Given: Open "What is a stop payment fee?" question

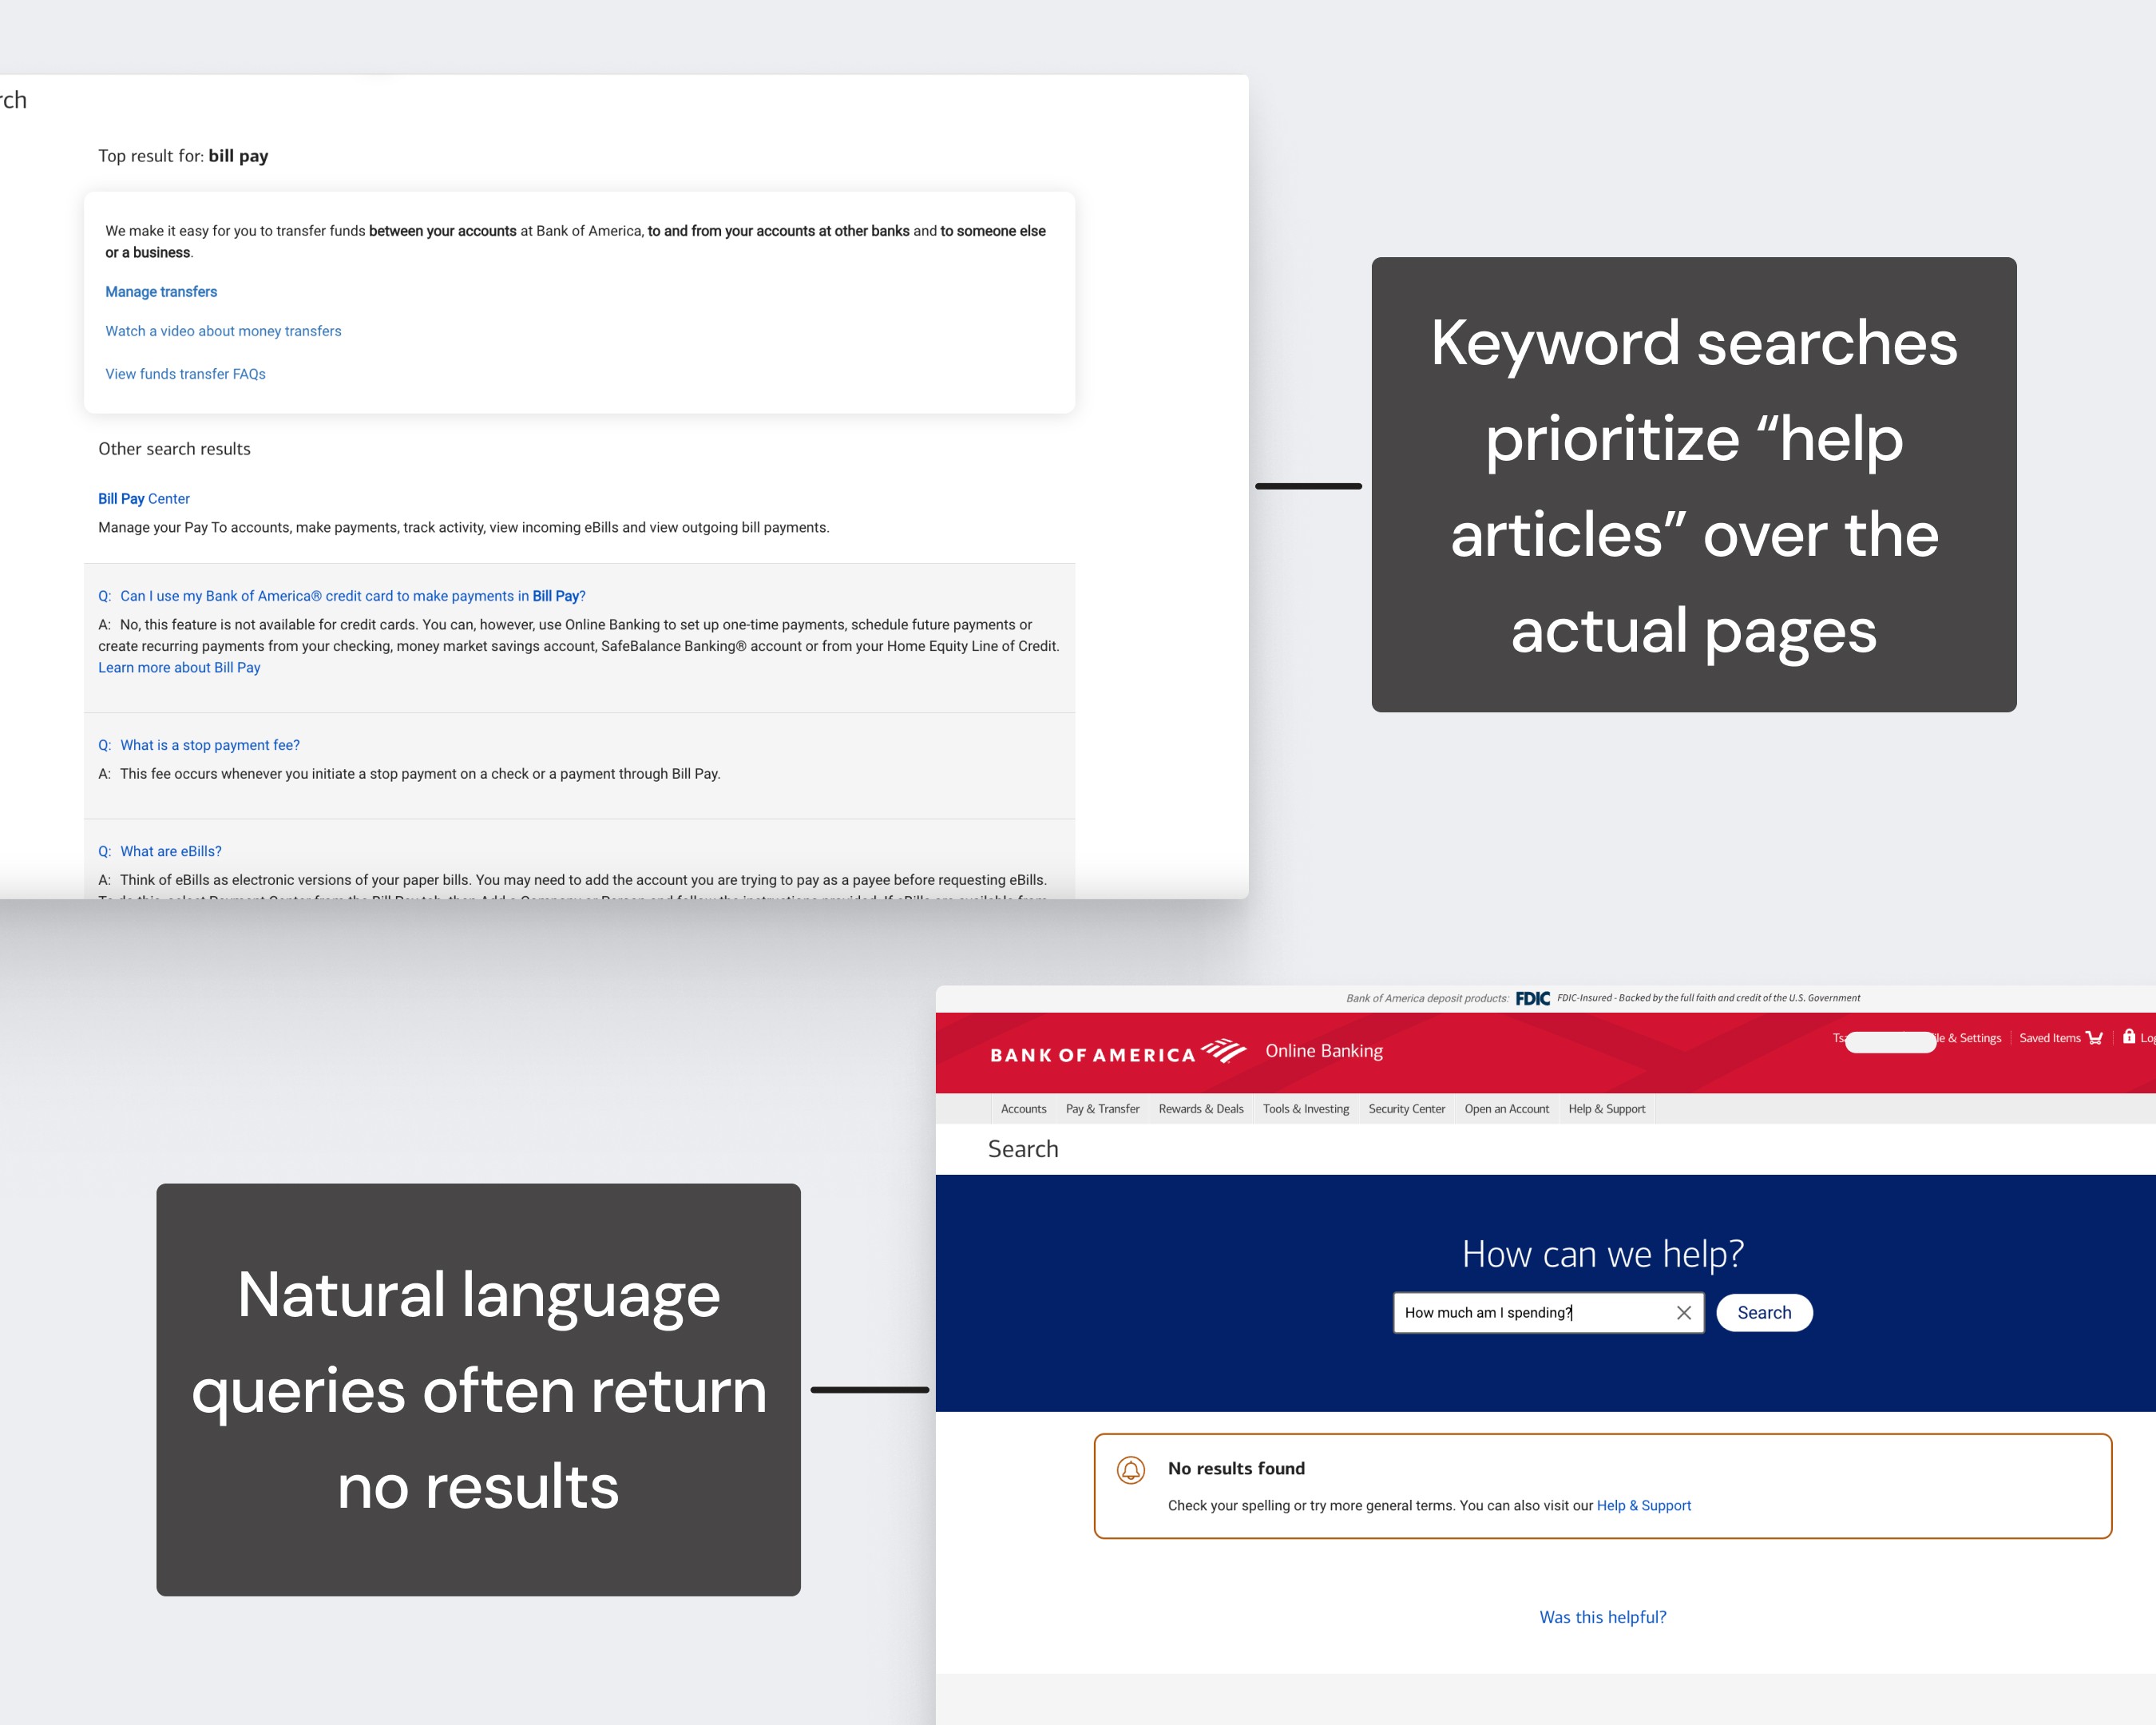Looking at the screenshot, I should tap(209, 745).
